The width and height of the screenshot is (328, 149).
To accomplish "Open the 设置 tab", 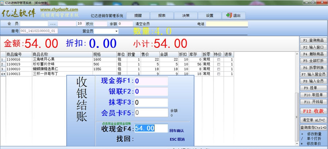I will click(x=210, y=15).
